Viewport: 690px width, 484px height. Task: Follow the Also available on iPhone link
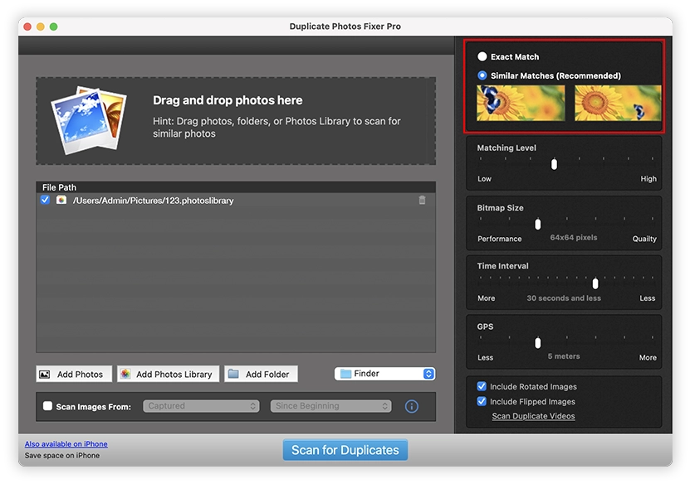(66, 444)
